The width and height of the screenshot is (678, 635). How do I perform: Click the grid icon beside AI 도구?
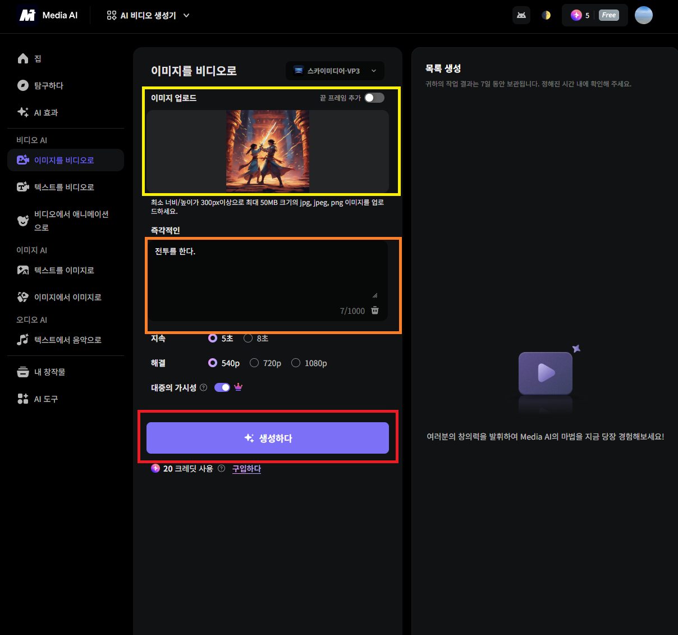pos(23,399)
